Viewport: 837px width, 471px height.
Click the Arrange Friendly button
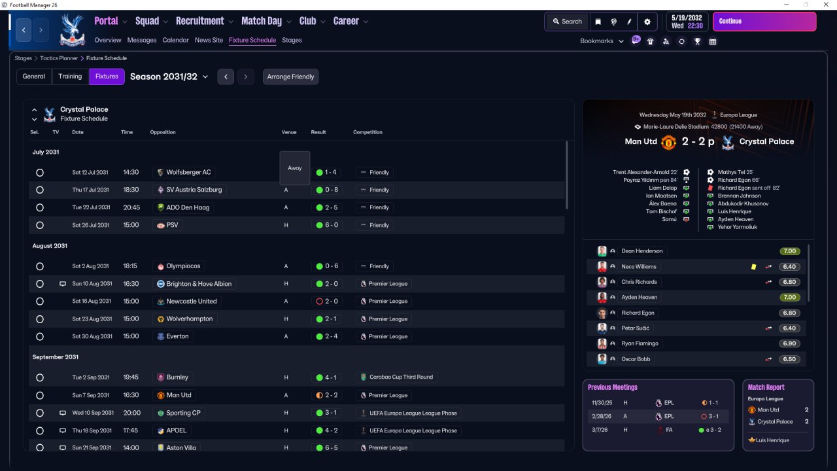pos(291,77)
